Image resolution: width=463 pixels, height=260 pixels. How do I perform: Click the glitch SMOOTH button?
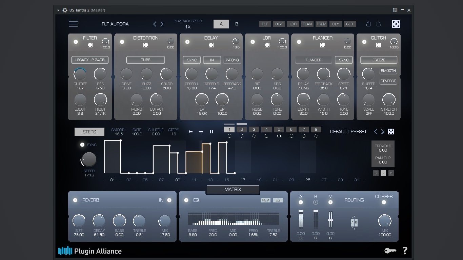click(388, 71)
